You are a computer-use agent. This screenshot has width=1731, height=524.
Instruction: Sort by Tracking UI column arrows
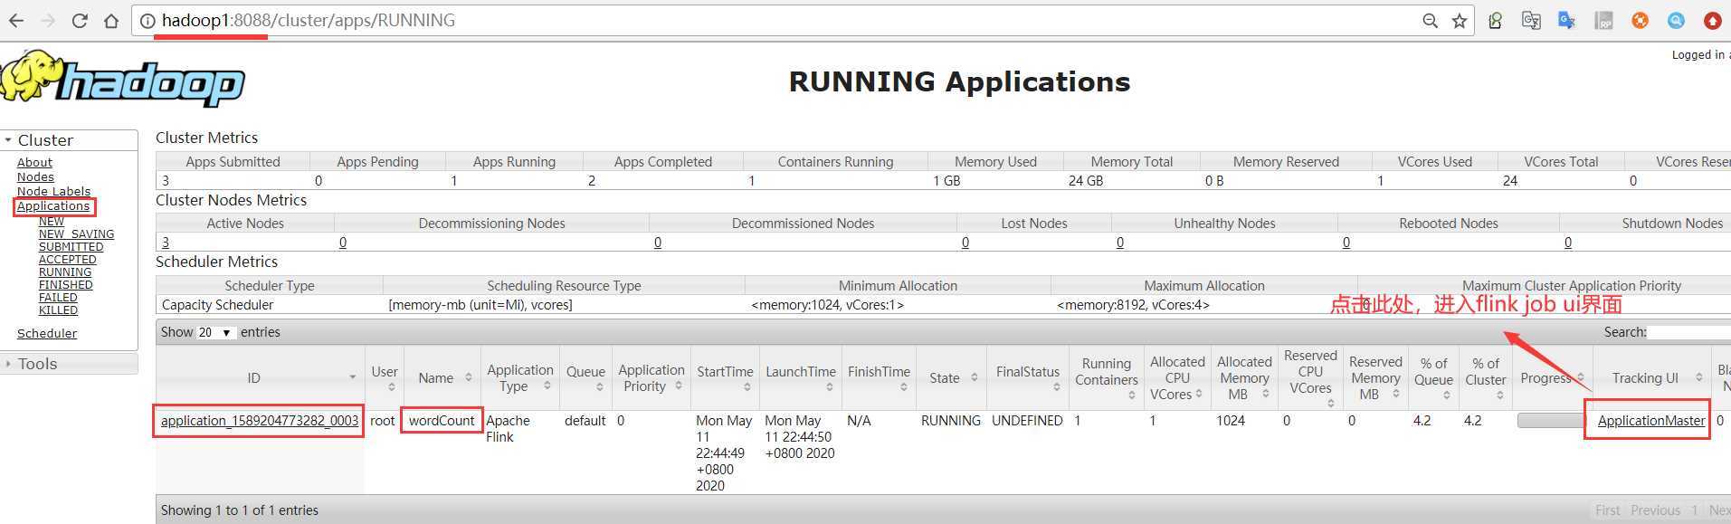pos(1698,377)
